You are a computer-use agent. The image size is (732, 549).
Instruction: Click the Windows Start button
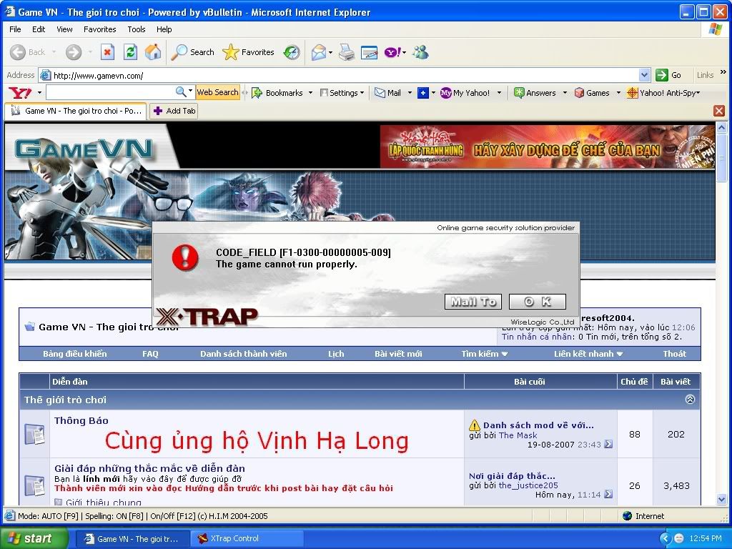(x=34, y=538)
